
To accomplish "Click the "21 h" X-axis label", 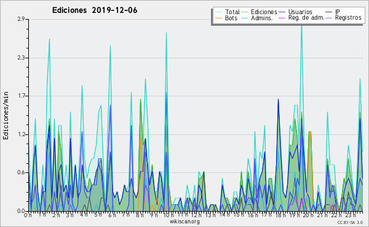I will pos(322,215).
